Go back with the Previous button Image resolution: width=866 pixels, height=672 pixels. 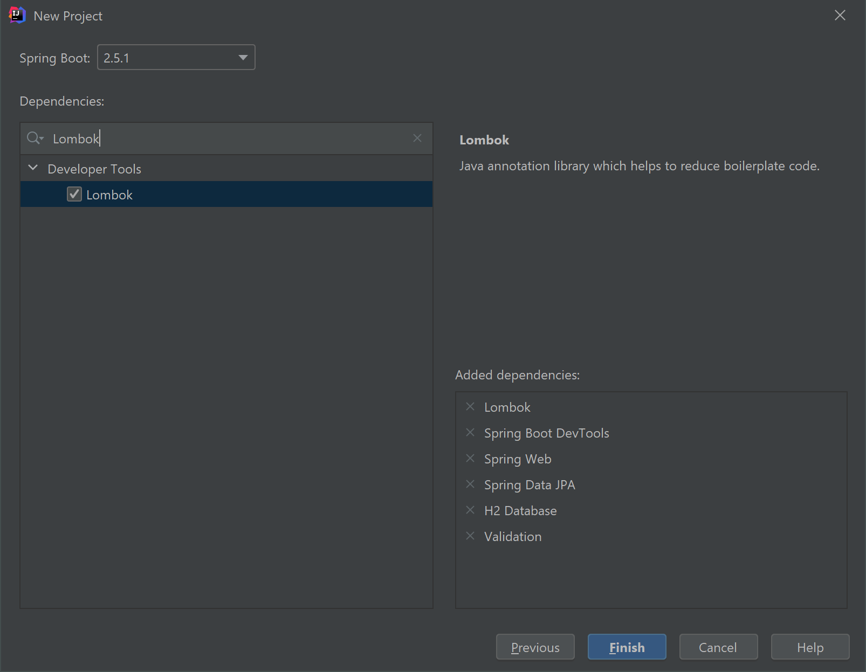[535, 647]
